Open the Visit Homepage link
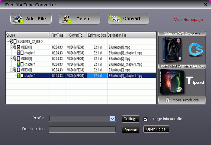This screenshot has width=211, height=145. tap(189, 20)
